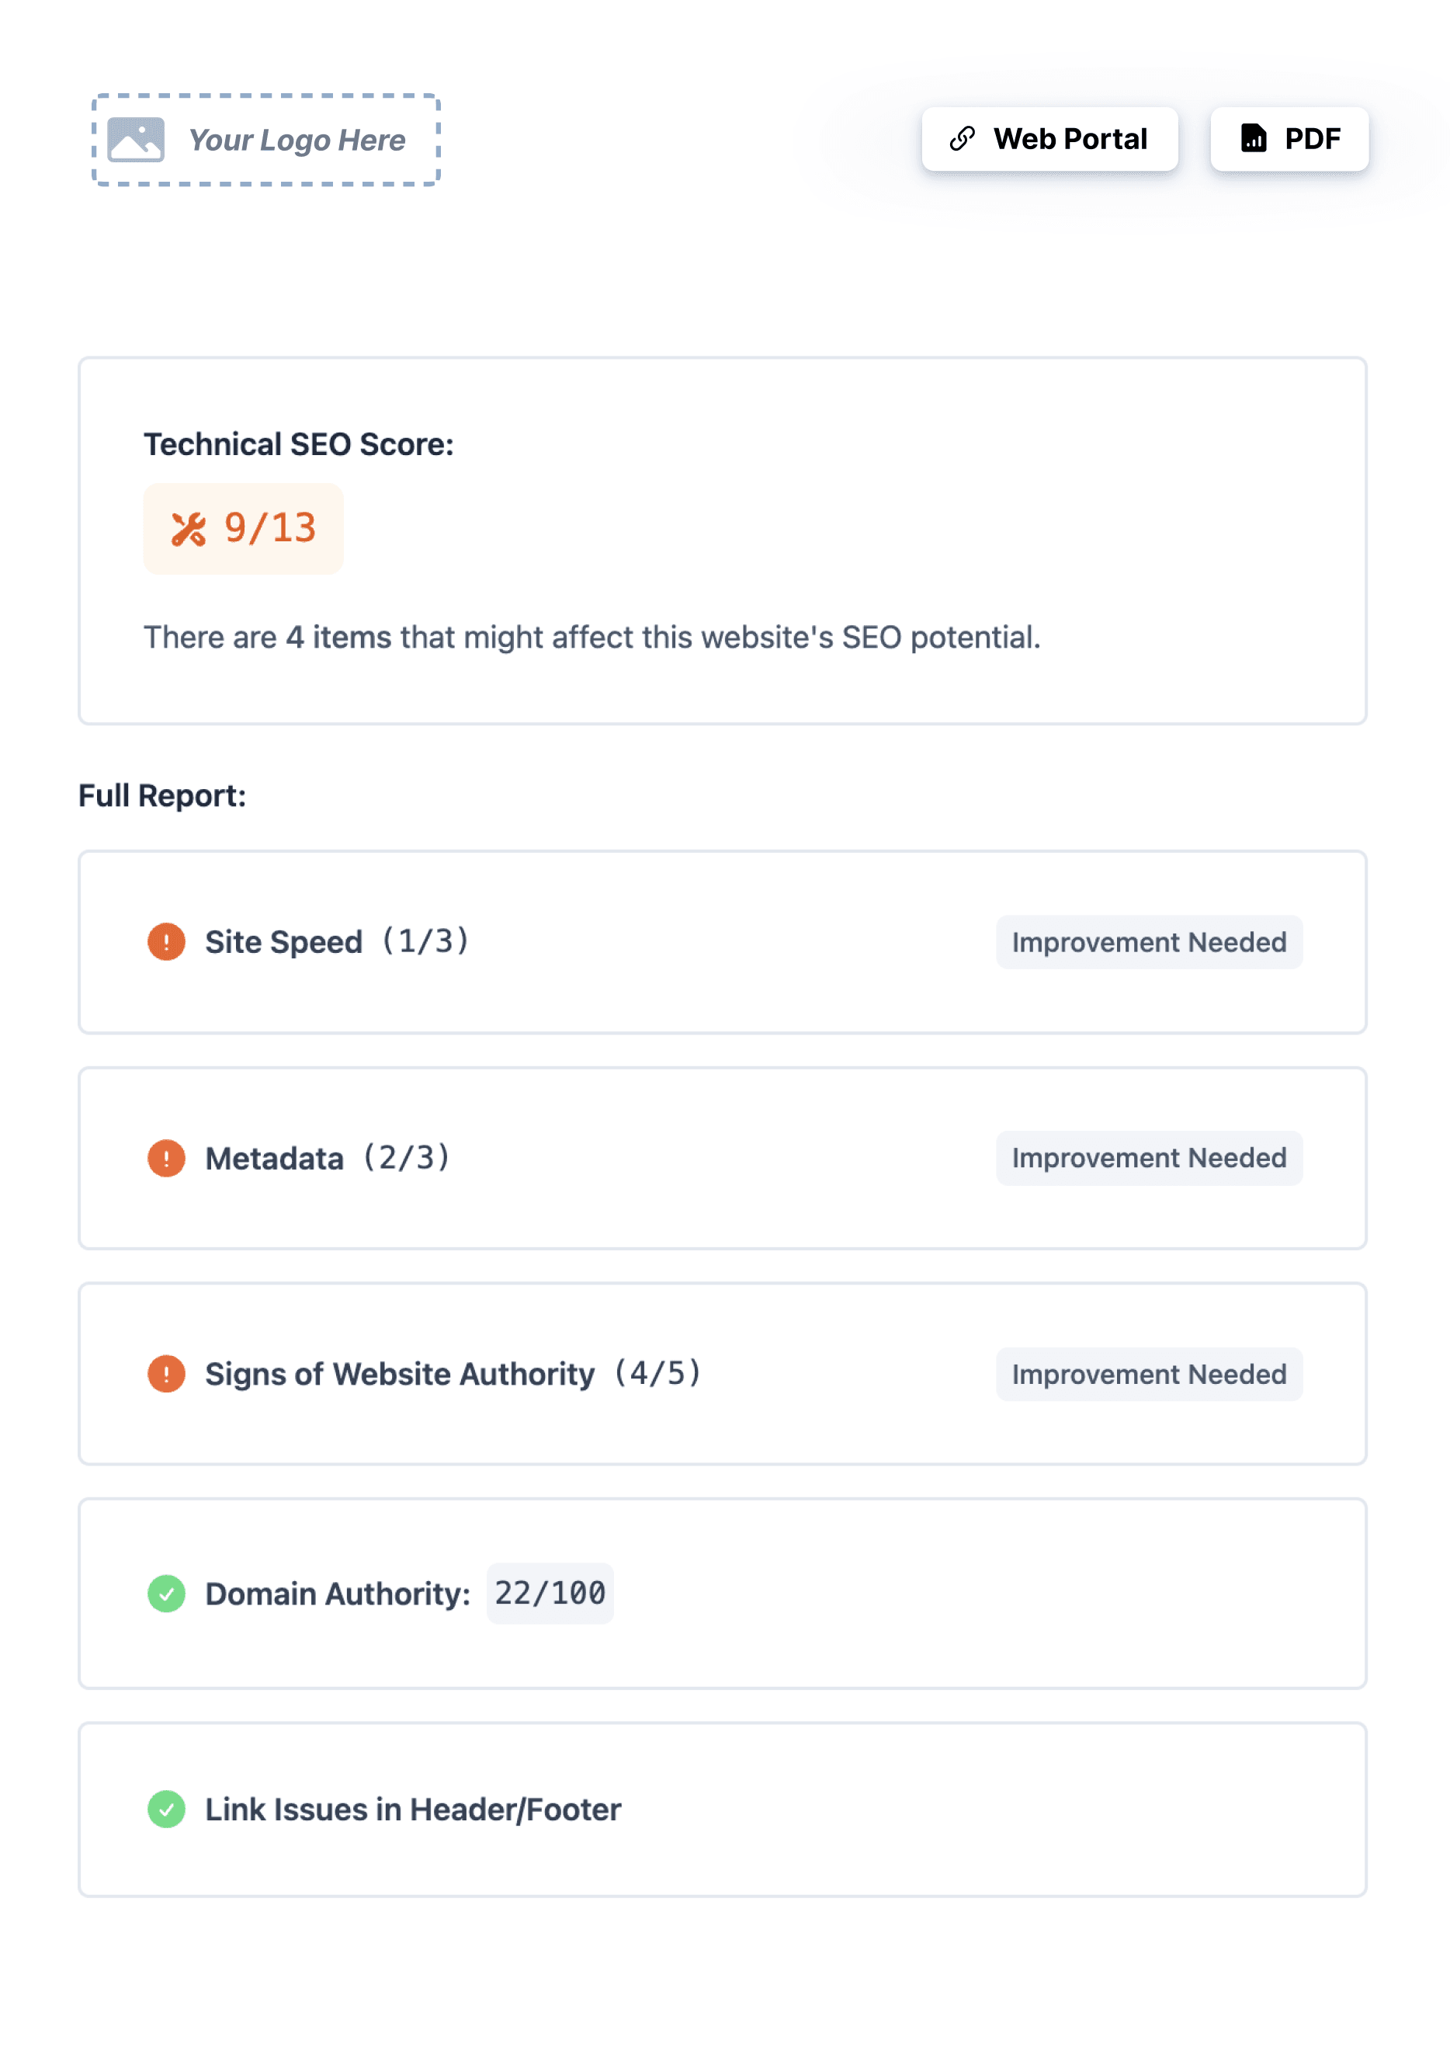Click the green checkmark beside Domain Authority
Screen dimensions: 1450x2072
(166, 1593)
